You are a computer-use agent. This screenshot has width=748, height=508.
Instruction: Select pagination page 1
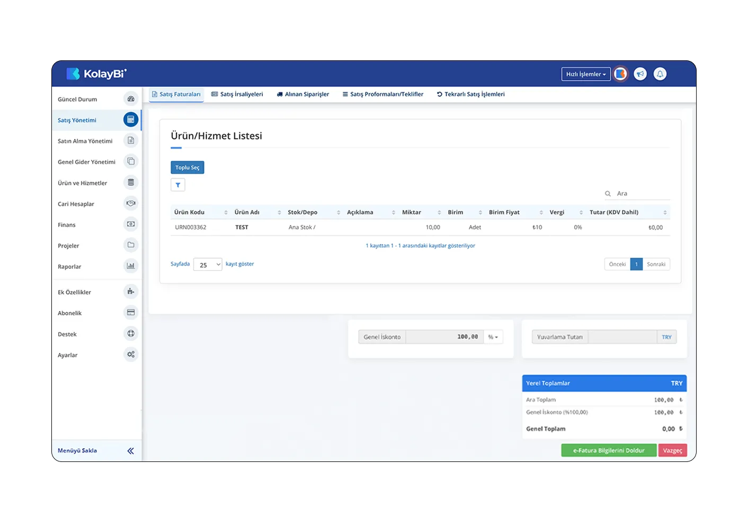[637, 264]
